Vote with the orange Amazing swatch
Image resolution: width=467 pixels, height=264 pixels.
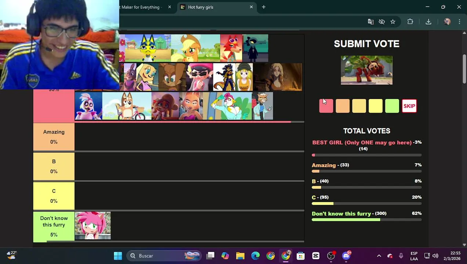point(343,106)
